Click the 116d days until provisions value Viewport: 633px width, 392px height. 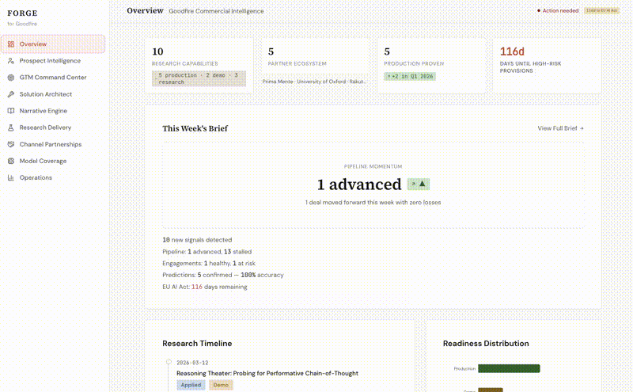[x=512, y=51]
